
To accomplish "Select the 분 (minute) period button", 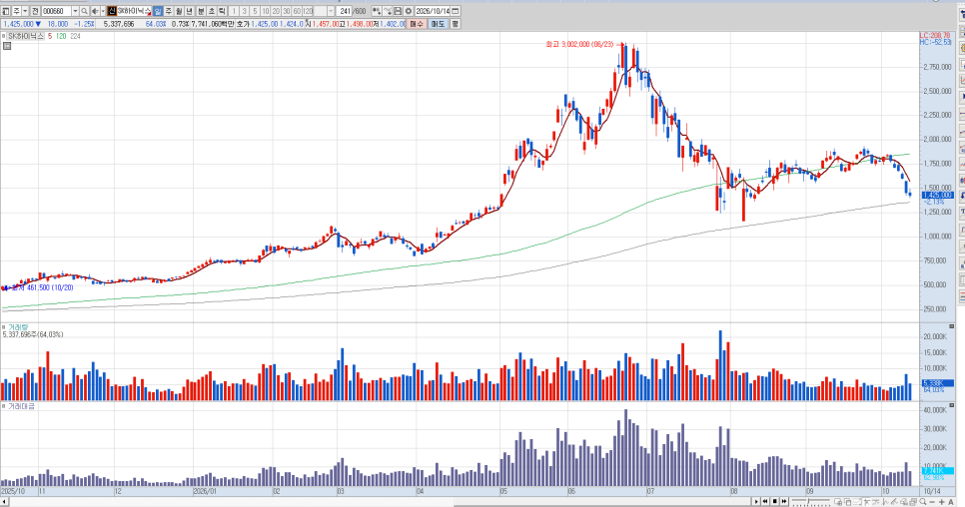I will click(x=201, y=11).
